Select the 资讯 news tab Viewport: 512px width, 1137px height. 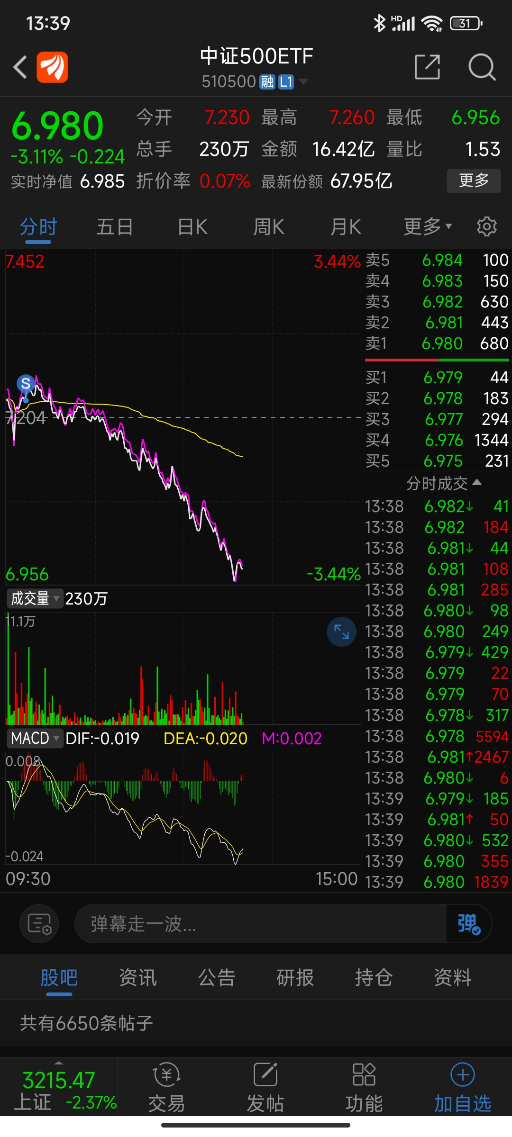tap(138, 977)
